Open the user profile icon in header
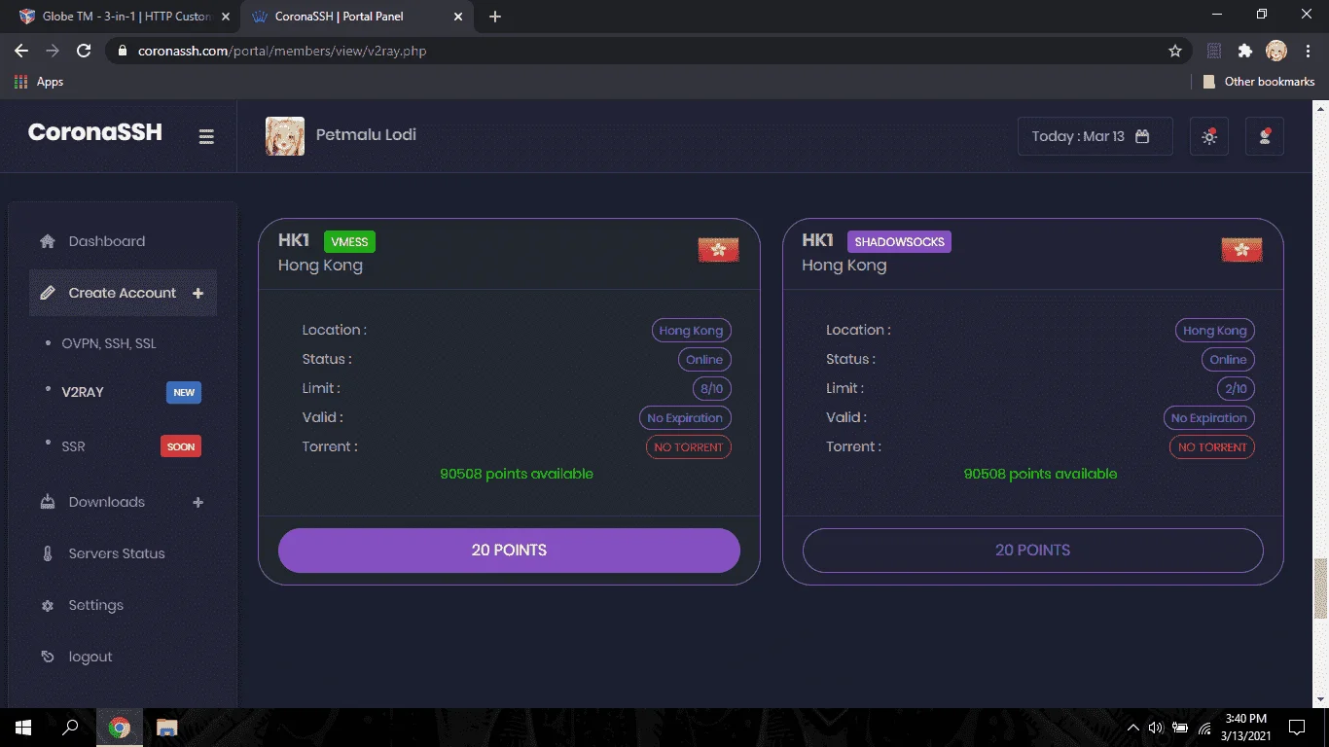This screenshot has width=1329, height=747. click(x=1265, y=136)
